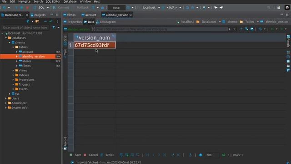291x164 pixels.
Task: Click the navigator filter funnel icon
Action: coord(54,27)
